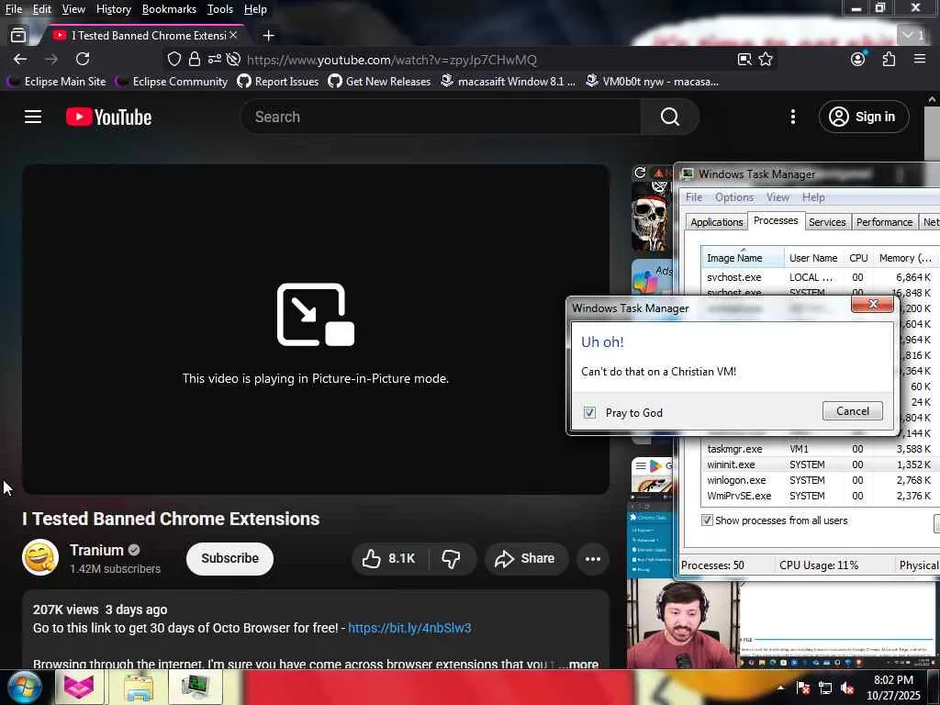The height and width of the screenshot is (705, 940).
Task: Open the Tools menu
Action: 220,9
